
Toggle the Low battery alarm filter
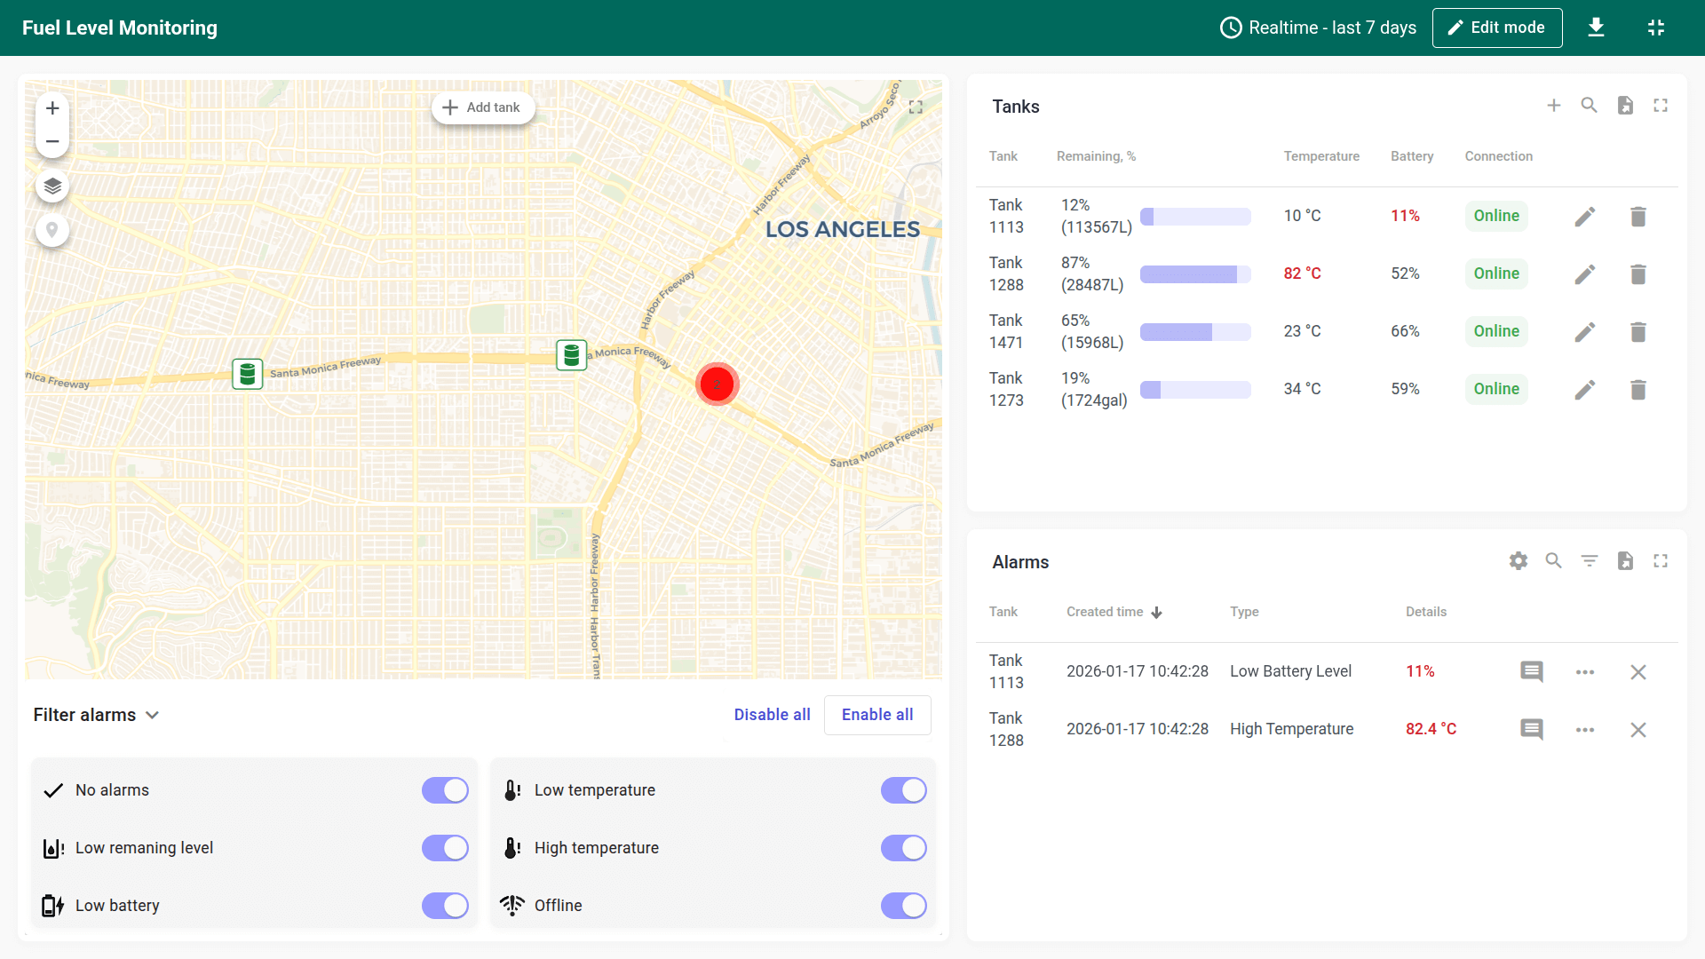(445, 906)
